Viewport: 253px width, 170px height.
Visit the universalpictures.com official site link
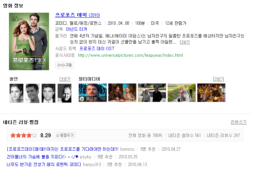(130, 55)
